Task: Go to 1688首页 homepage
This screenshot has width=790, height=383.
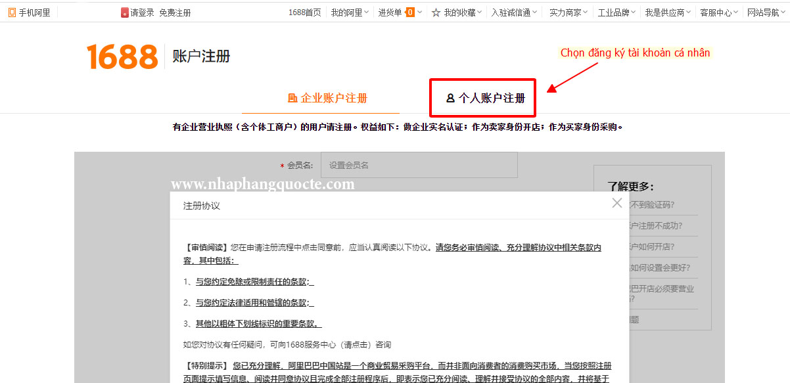Action: pyautogui.click(x=305, y=12)
